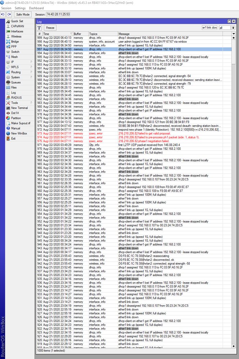
Task: Click the Undo arrow in toolbar
Action: pos(3,14)
